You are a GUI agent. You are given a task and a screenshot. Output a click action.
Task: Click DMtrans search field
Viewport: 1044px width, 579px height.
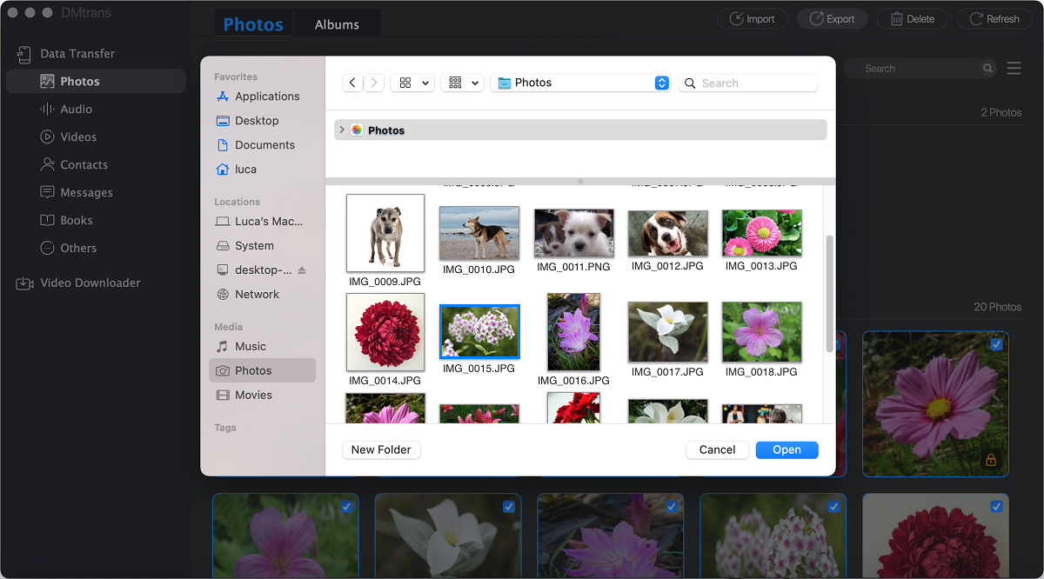tap(919, 68)
